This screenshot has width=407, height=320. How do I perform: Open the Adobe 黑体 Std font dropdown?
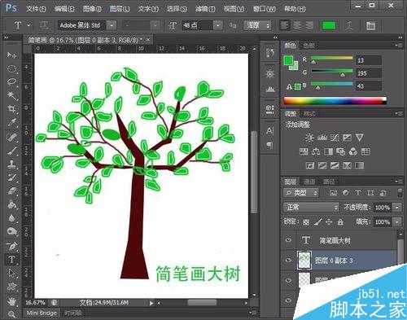pos(112,25)
